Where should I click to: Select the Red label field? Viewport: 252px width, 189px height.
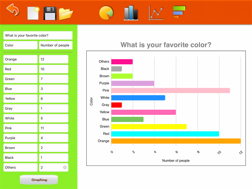coord(20,69)
